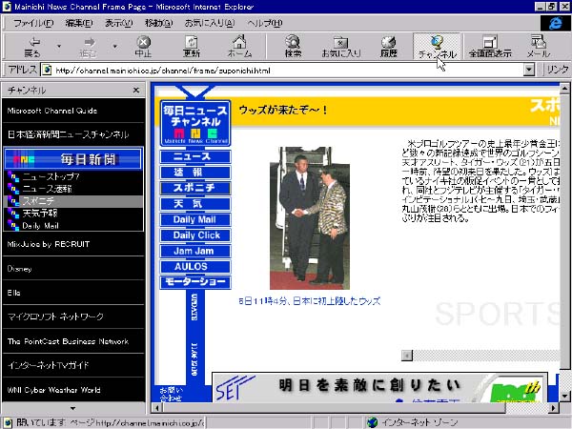572x429 pixels.
Task: Open the Search (検索) toolbar icon
Action: (x=293, y=46)
